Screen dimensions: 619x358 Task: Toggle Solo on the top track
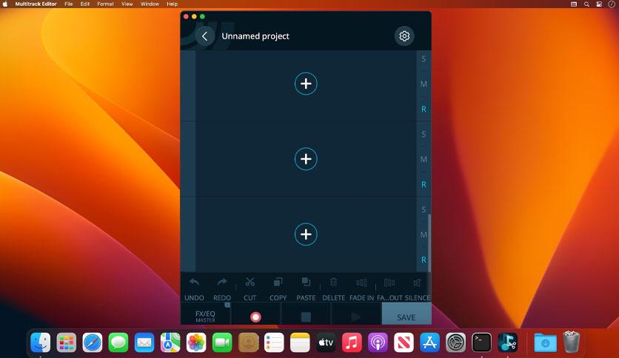pos(424,59)
